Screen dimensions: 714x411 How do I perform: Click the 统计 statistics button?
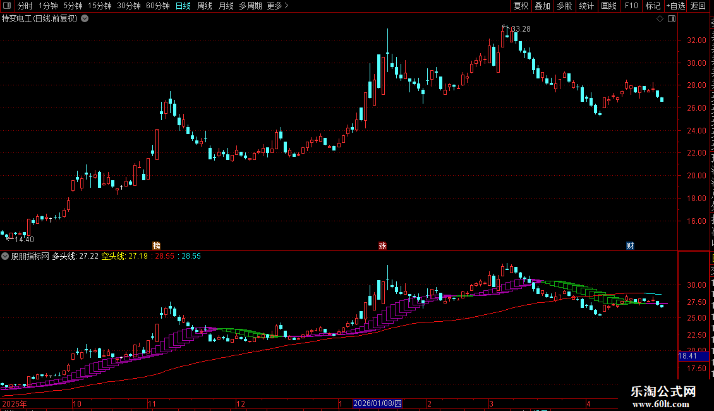click(586, 6)
